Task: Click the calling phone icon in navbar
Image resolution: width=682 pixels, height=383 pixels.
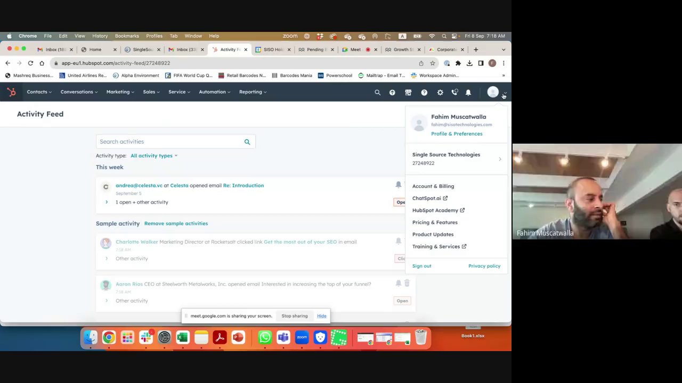Action: (454, 92)
